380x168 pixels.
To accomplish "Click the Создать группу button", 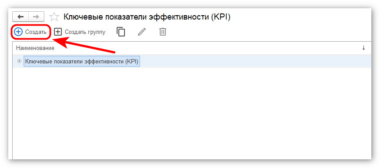I will tap(80, 32).
